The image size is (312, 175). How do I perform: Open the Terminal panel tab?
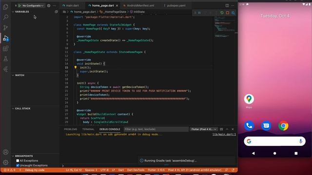click(x=88, y=129)
